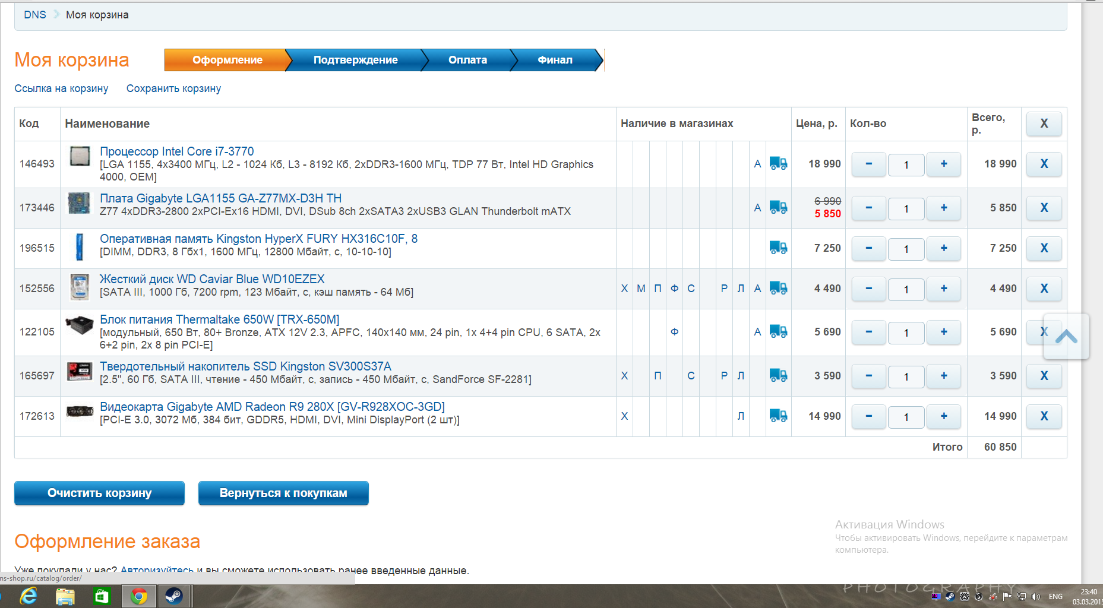This screenshot has width=1103, height=608.
Task: Increase quantity of Thermaltake 650W PSU
Action: (x=944, y=332)
